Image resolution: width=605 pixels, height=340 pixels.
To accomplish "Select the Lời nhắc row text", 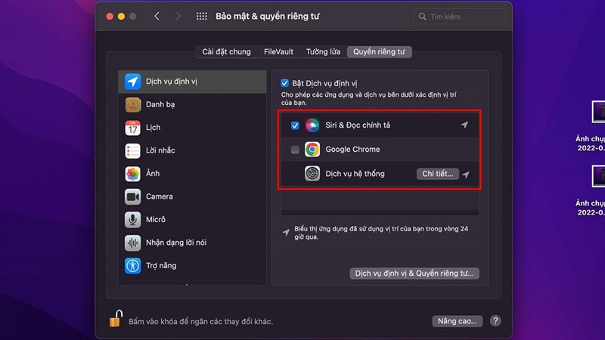I will coord(160,150).
